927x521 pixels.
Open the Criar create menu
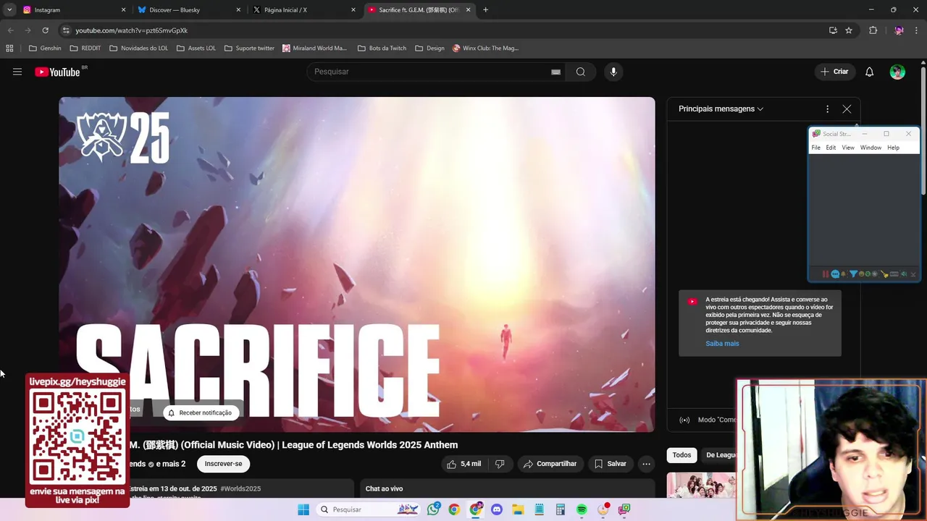tap(834, 72)
